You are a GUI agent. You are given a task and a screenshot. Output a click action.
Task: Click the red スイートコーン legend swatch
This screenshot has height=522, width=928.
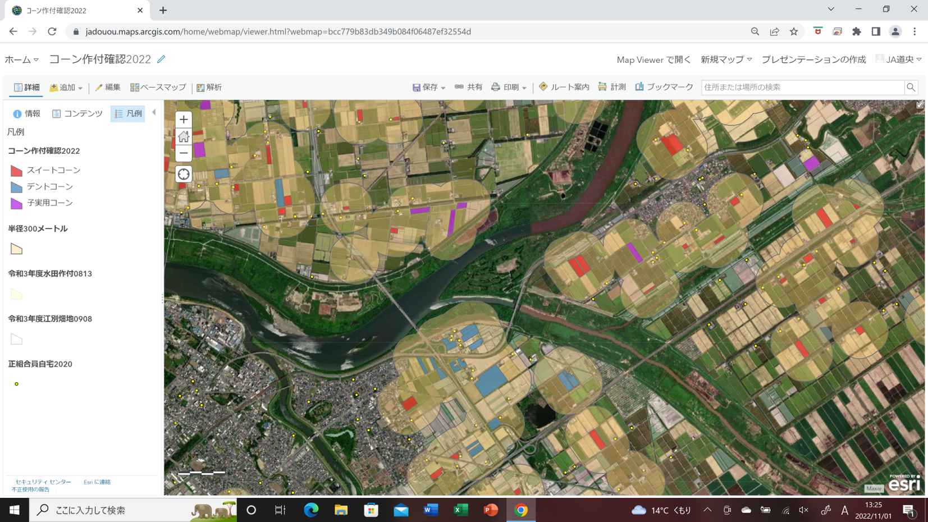16,171
